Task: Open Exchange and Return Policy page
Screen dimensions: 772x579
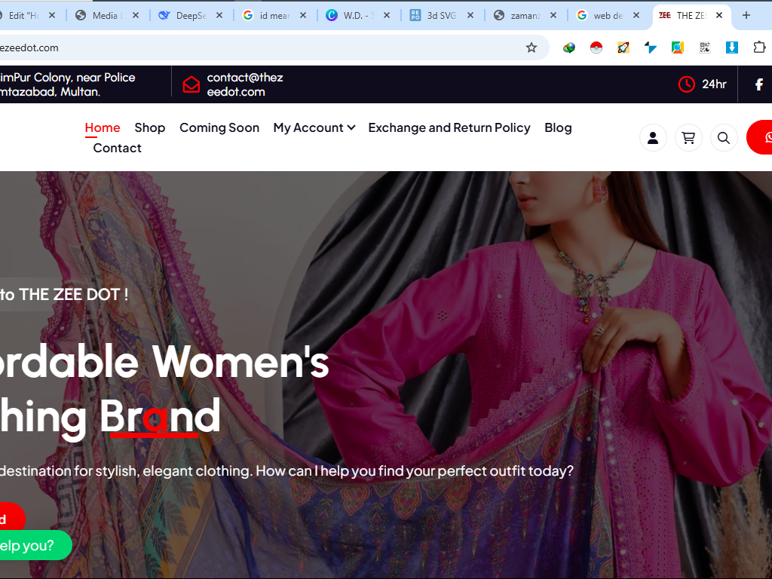Action: click(449, 127)
